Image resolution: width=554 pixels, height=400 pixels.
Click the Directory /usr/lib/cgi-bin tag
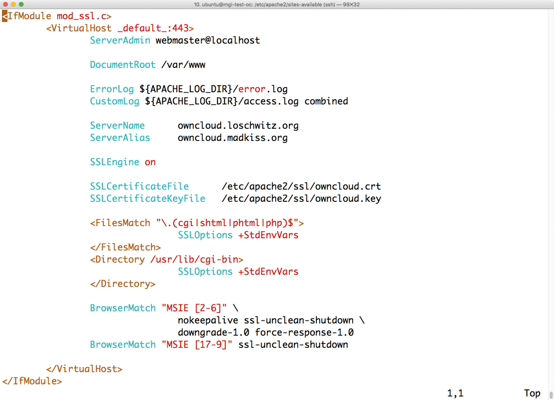pyautogui.click(x=167, y=260)
